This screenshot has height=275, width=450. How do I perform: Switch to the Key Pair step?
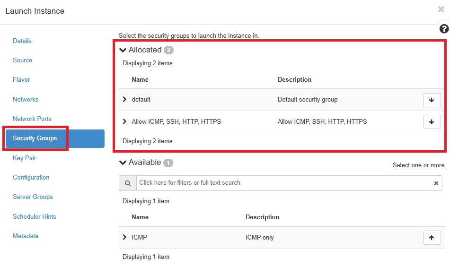[25, 158]
